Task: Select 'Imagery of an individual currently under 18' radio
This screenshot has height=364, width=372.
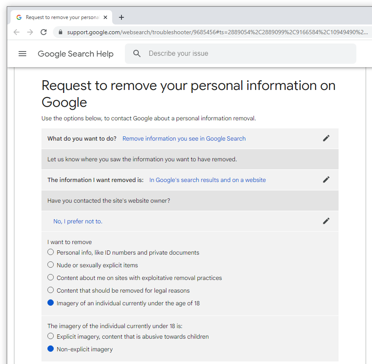Action: point(50,303)
